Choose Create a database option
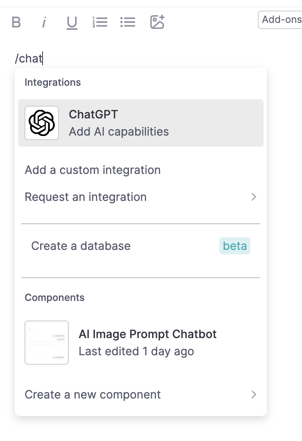 (x=81, y=246)
